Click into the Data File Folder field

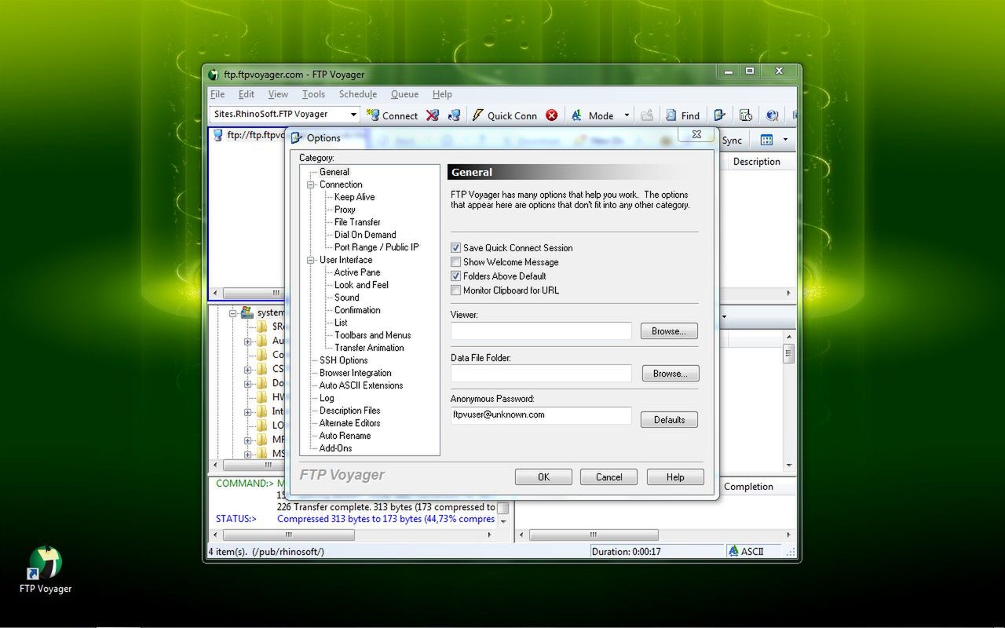coord(541,374)
